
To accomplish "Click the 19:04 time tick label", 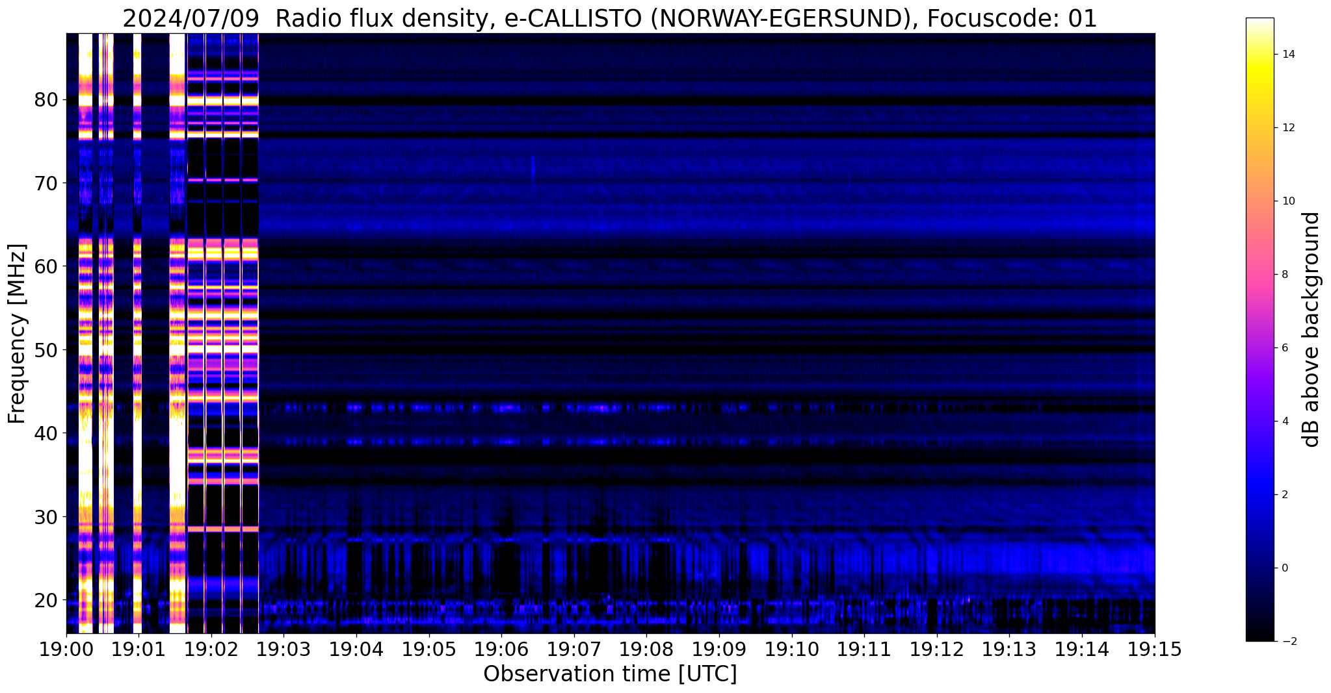I will point(356,649).
